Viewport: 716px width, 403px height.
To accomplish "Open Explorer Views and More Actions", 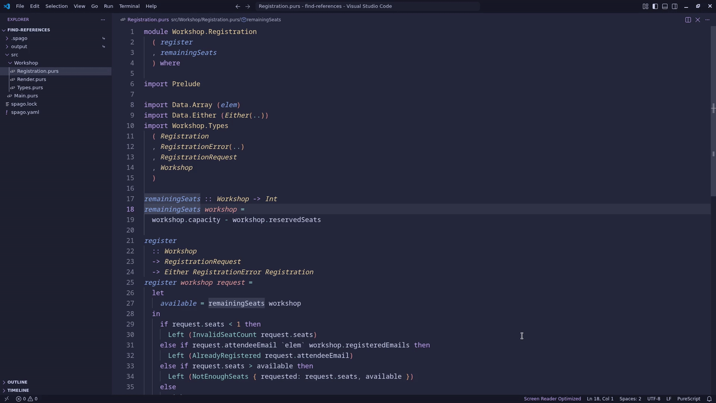I will pos(102,20).
